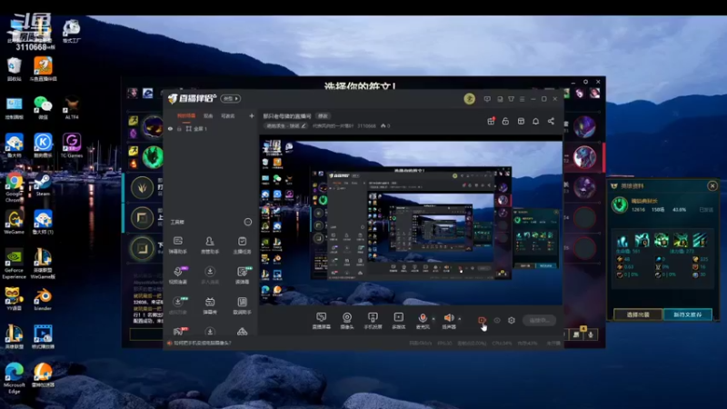Click the 选择出赛 button in the rune panel
The width and height of the screenshot is (727, 409).
pyautogui.click(x=638, y=314)
